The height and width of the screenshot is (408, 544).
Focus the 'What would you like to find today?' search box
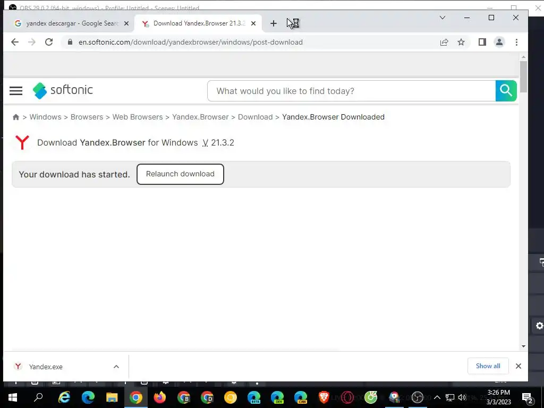click(352, 91)
